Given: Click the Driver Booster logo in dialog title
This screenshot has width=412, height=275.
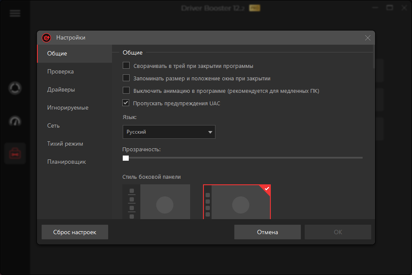Looking at the screenshot, I should (46, 38).
